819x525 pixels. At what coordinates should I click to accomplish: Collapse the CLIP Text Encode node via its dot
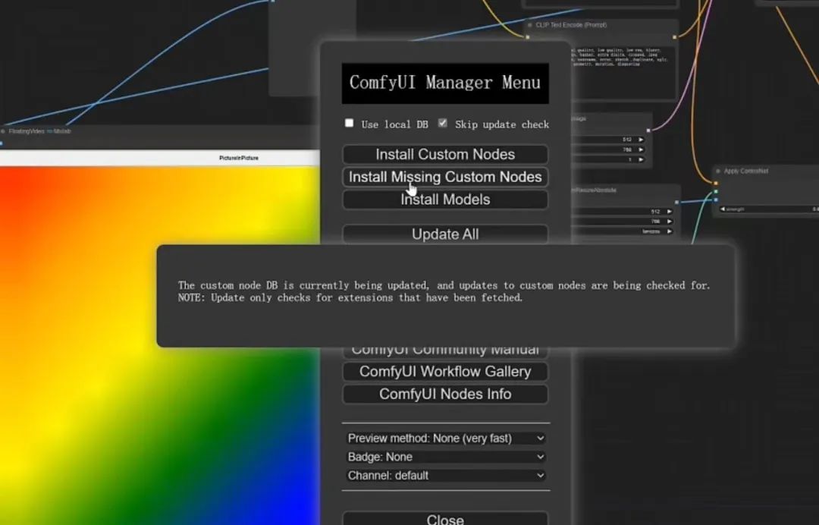(529, 25)
